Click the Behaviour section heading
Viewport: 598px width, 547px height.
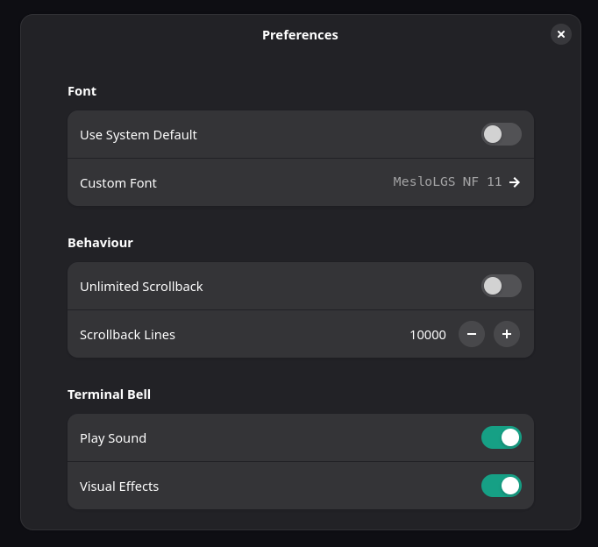100,243
